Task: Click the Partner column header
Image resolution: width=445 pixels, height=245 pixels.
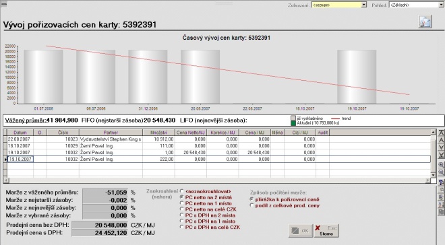Action: [111, 133]
